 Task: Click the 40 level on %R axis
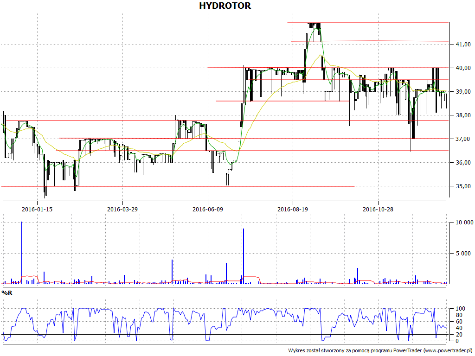point(459,328)
